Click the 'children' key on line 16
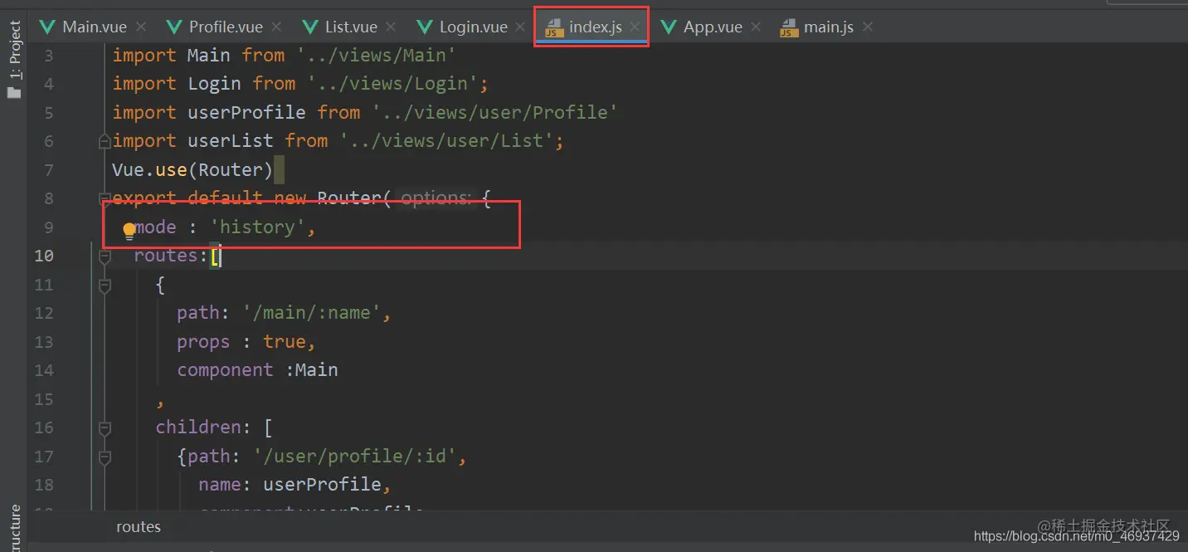The image size is (1188, 552). pyautogui.click(x=198, y=427)
